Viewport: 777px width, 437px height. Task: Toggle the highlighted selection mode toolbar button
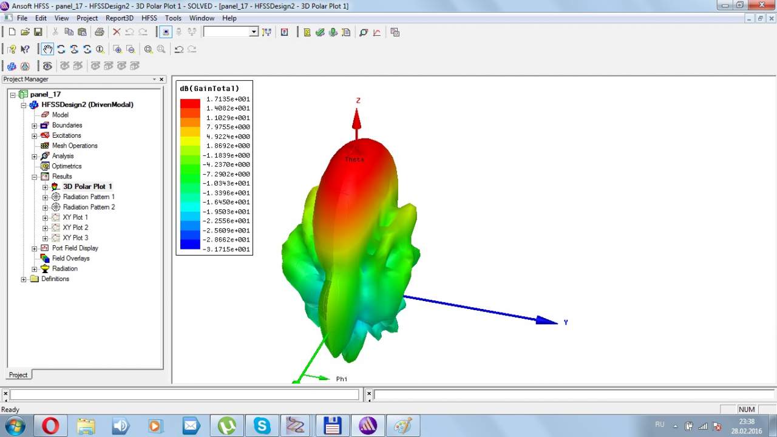(166, 32)
